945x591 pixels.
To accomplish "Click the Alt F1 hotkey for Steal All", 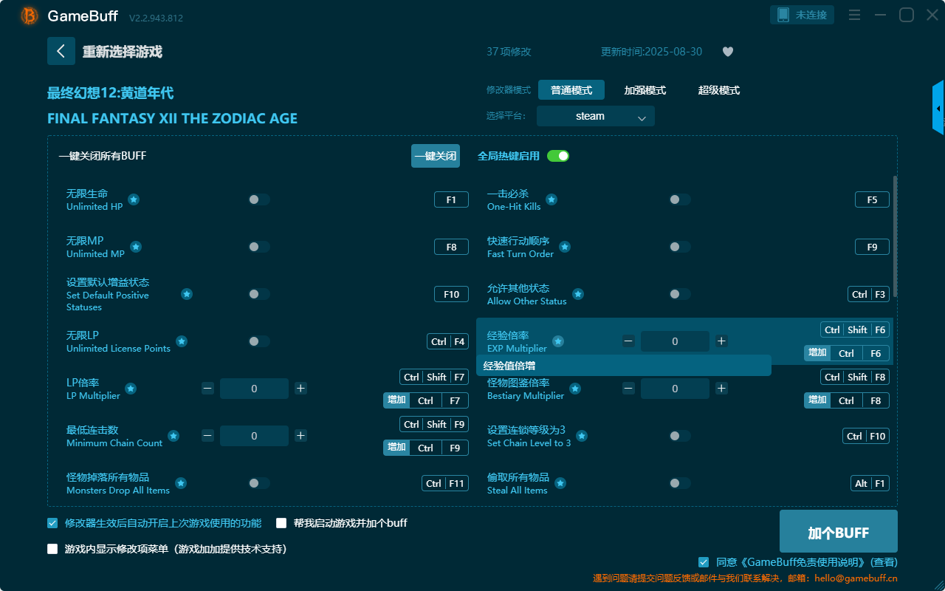I will [x=870, y=483].
